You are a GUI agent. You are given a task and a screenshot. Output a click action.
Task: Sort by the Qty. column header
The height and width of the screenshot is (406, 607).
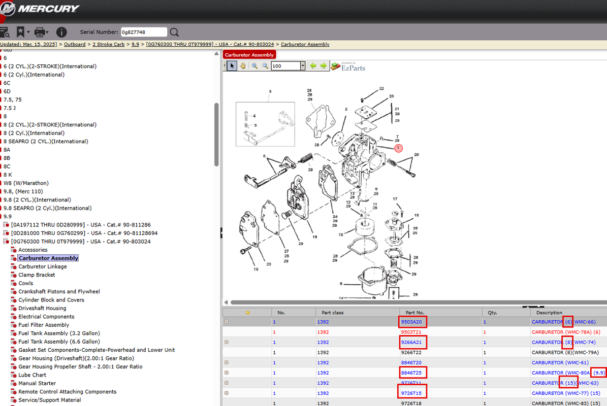pos(506,313)
